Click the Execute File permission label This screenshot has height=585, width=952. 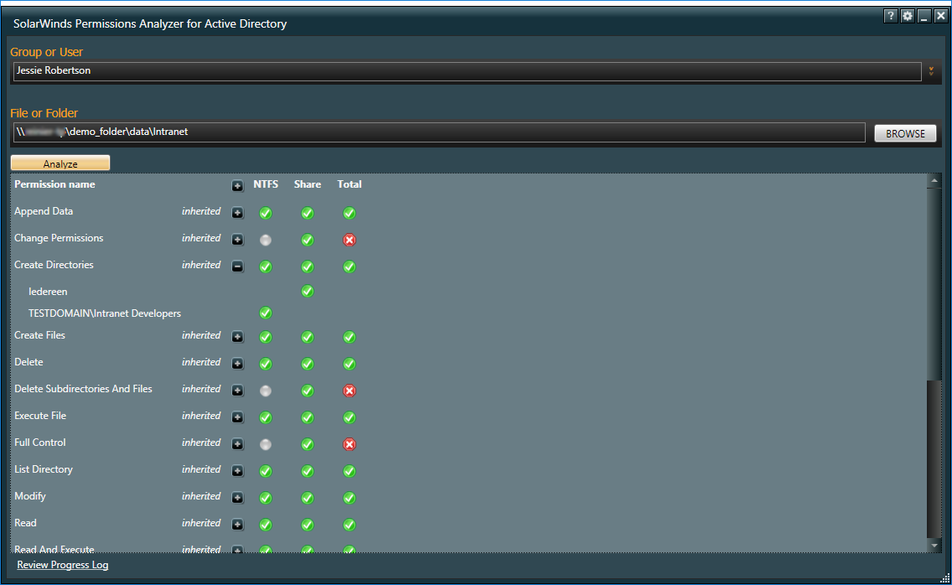[40, 416]
